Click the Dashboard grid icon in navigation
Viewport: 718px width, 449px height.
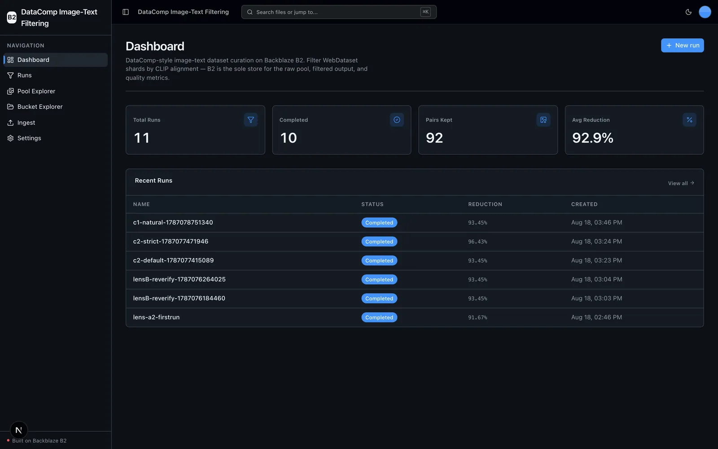[10, 60]
